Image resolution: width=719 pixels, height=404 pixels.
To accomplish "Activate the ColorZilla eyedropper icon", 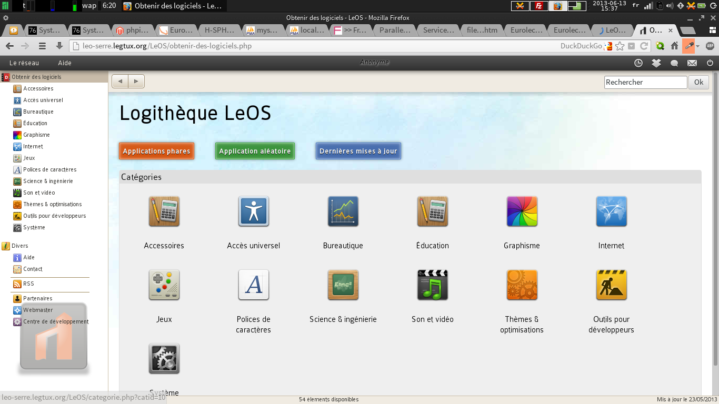I will pyautogui.click(x=688, y=46).
